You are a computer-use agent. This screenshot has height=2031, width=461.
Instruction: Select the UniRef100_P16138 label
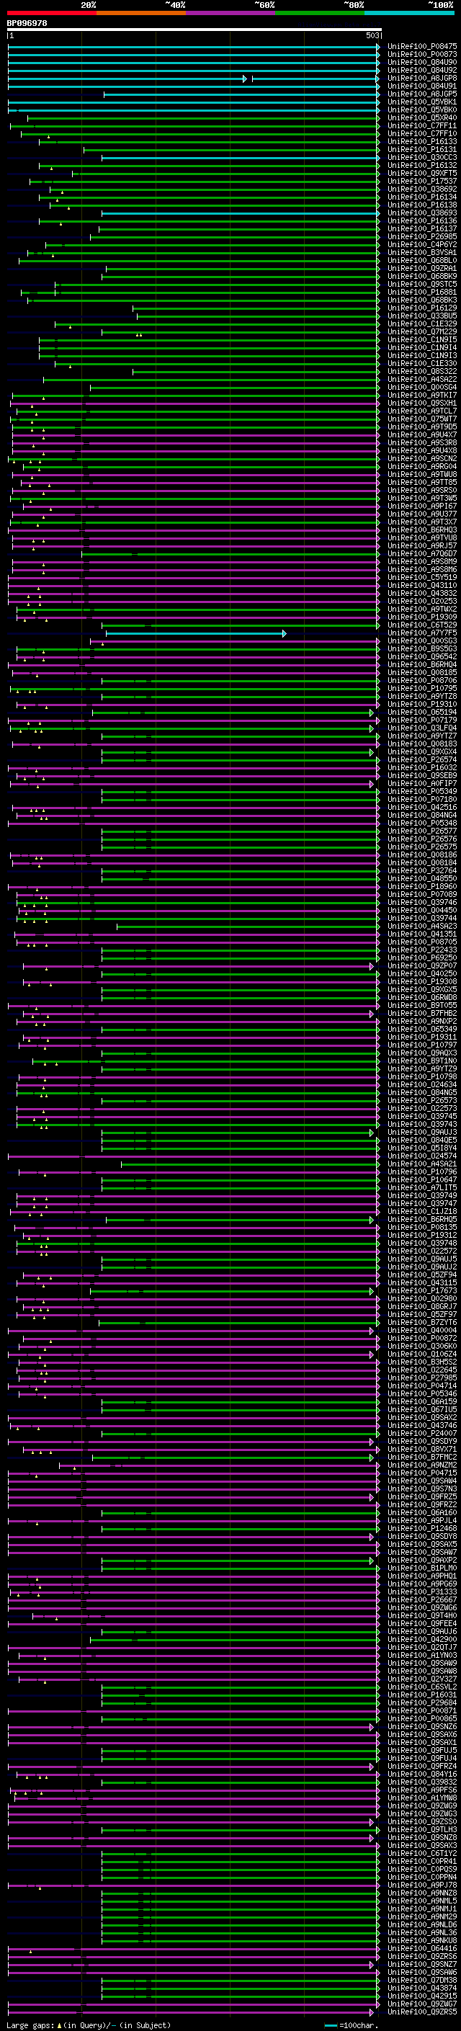pyautogui.click(x=422, y=205)
